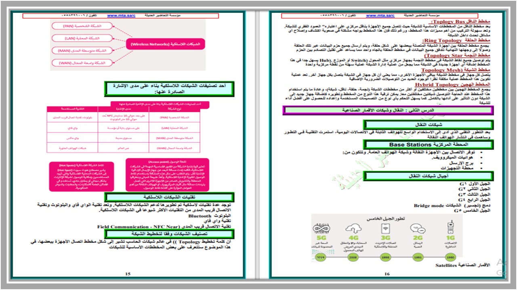Click the green '1G' label

450,238
